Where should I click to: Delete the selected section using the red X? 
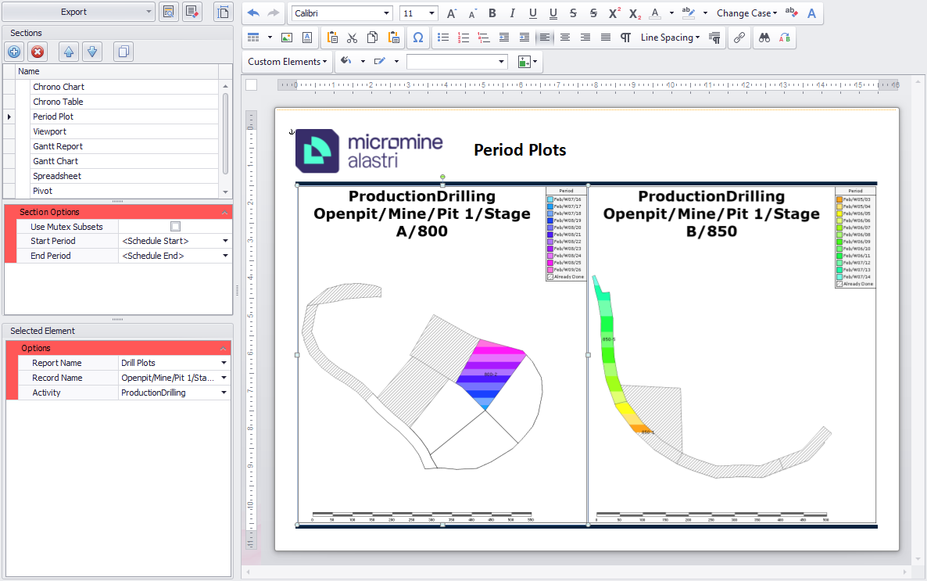(x=37, y=52)
